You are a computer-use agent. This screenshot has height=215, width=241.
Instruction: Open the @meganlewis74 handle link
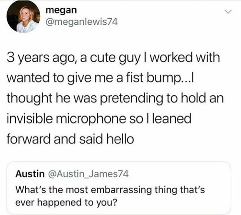82,22
